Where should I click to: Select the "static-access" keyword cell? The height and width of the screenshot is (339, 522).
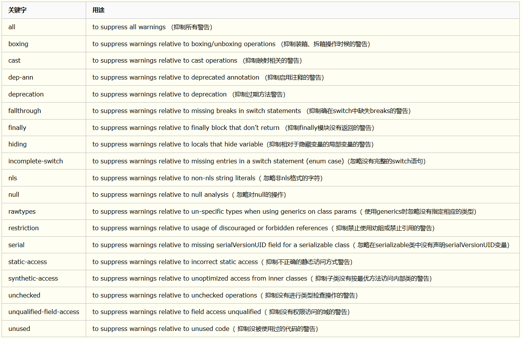click(x=28, y=262)
